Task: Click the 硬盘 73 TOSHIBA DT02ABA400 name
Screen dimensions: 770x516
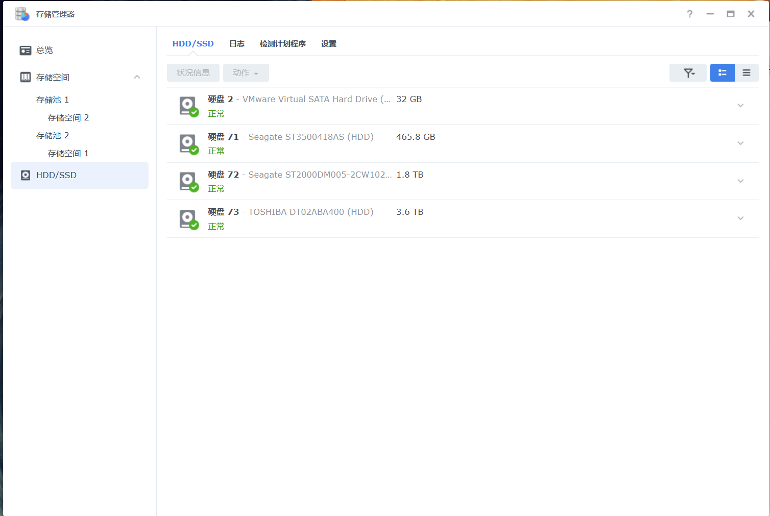Action: 291,212
